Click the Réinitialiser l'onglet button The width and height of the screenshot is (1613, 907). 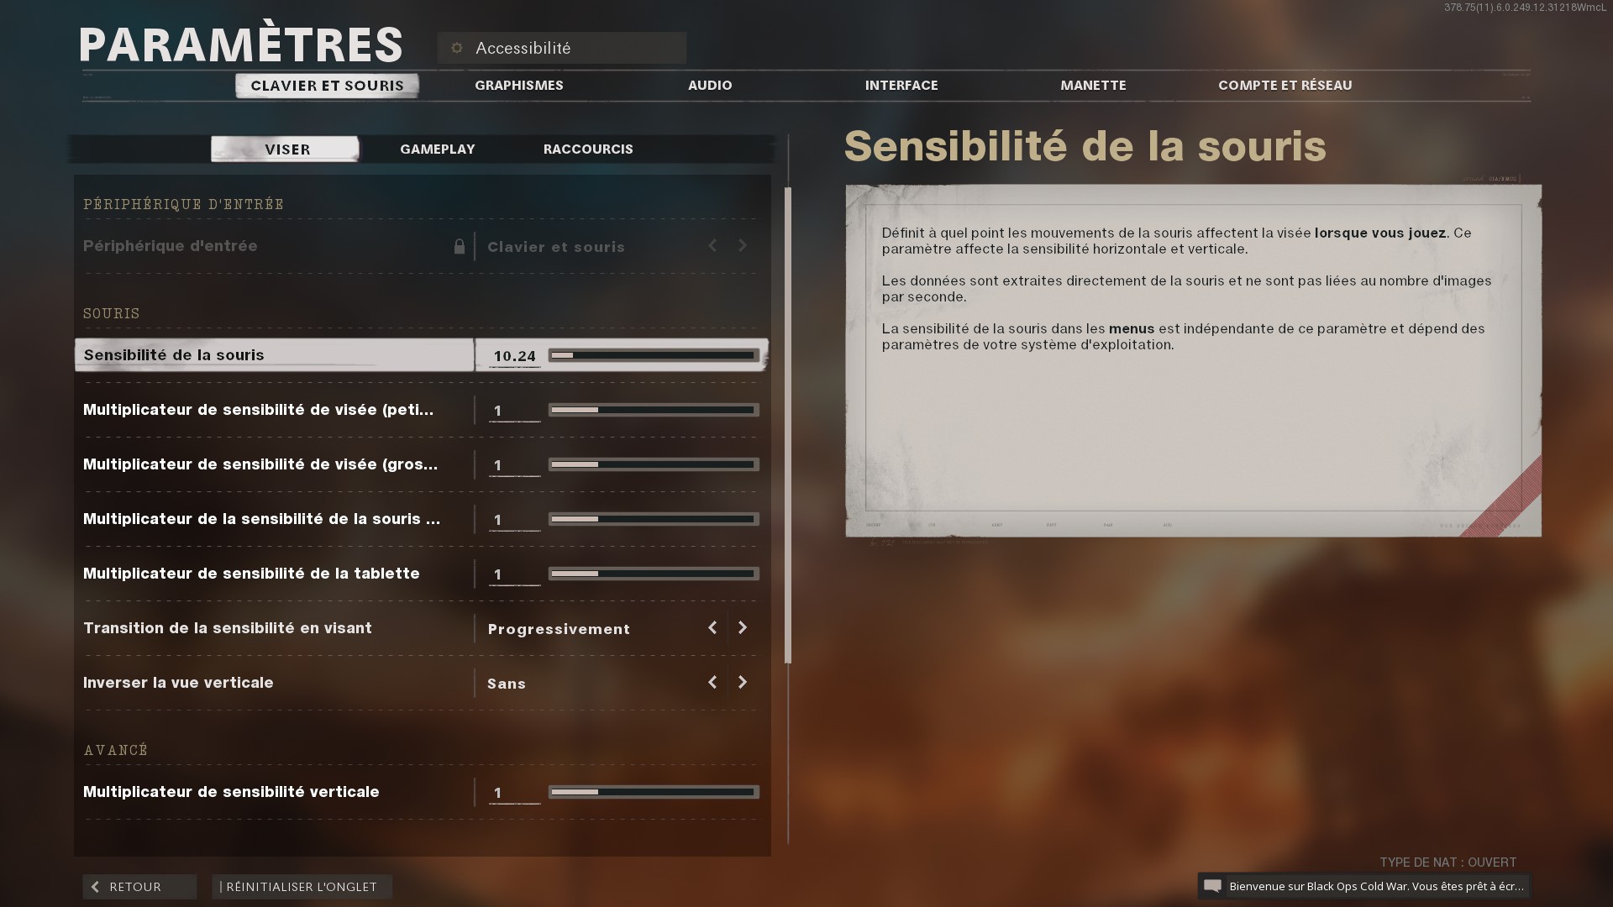coord(302,887)
